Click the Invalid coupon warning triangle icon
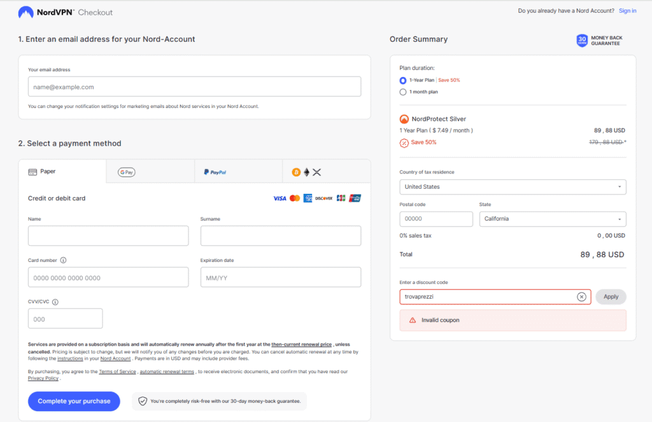652x422 pixels. point(413,320)
